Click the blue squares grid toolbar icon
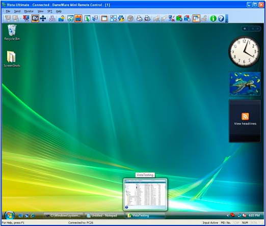 113,18
